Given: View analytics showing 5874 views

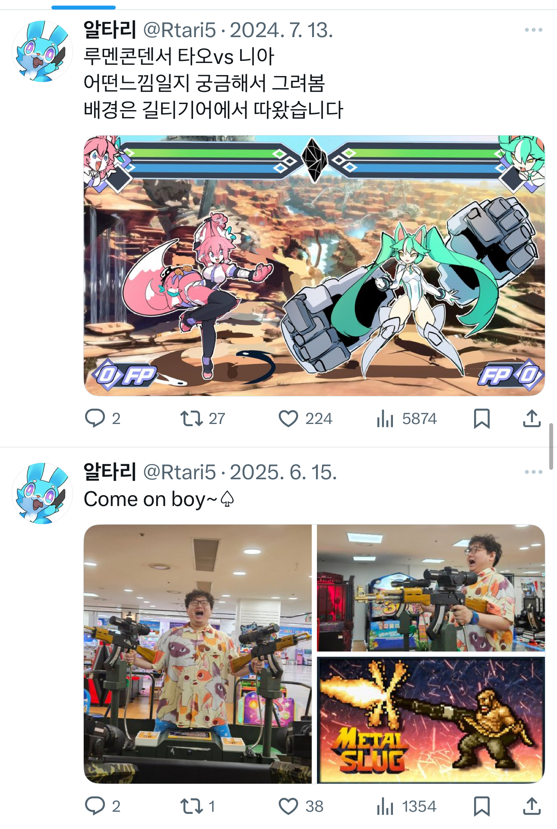Looking at the screenshot, I should click(x=407, y=418).
